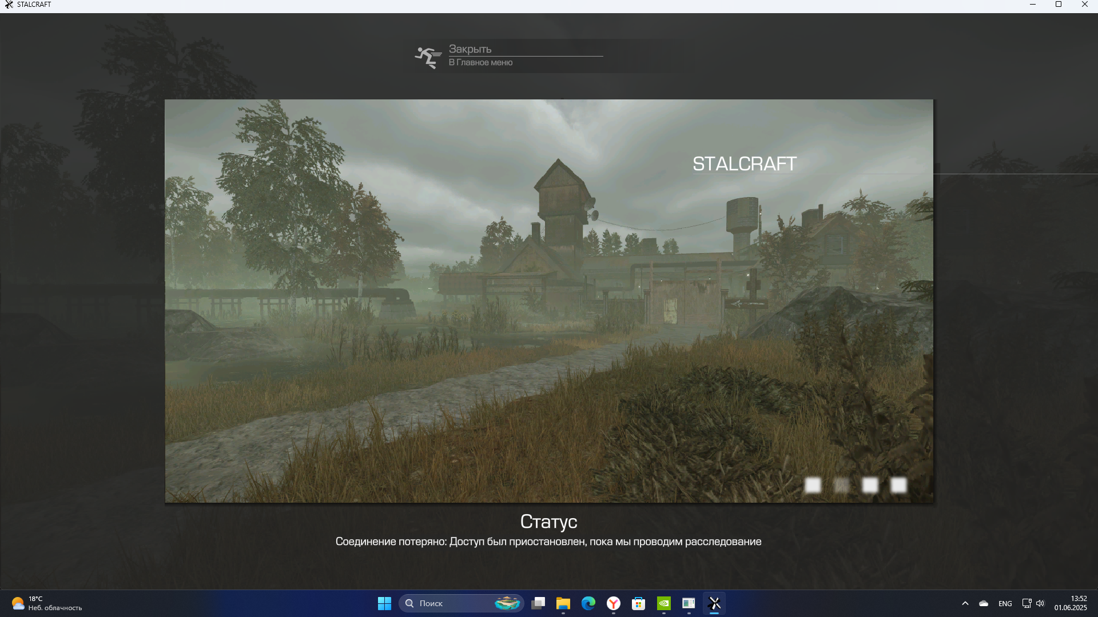Minimize the STALCRAFT window
This screenshot has width=1098, height=617.
(1033, 5)
